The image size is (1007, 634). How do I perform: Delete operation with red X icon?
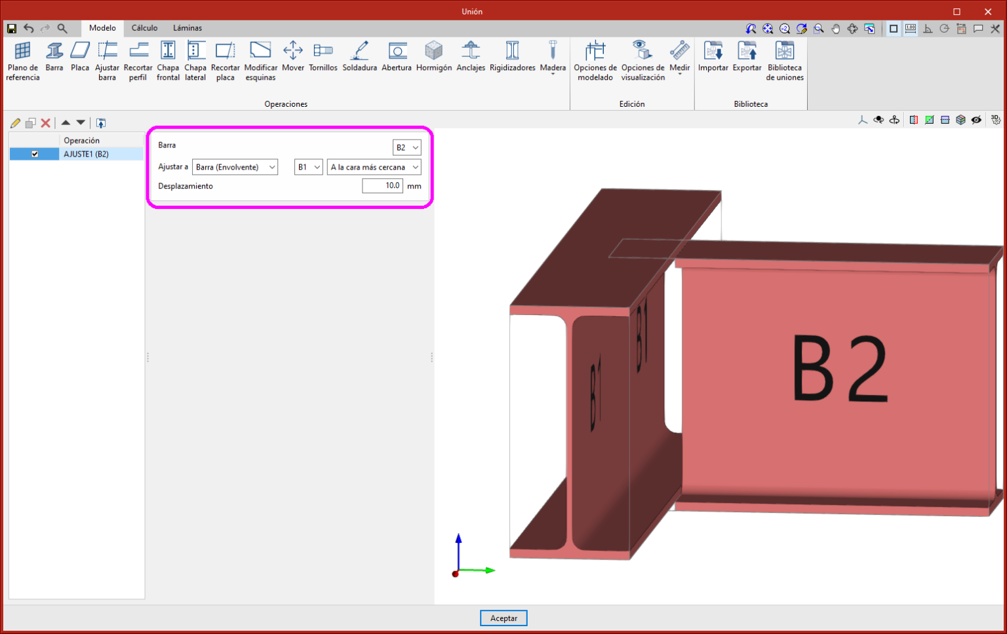pos(46,123)
